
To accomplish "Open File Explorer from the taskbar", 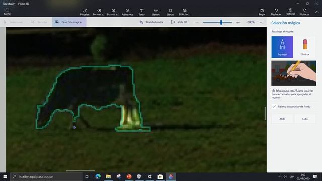I will click(x=108, y=176).
